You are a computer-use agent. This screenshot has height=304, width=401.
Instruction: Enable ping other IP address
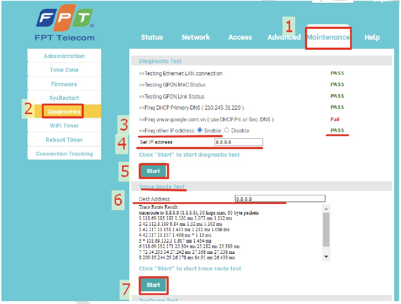pyautogui.click(x=200, y=130)
